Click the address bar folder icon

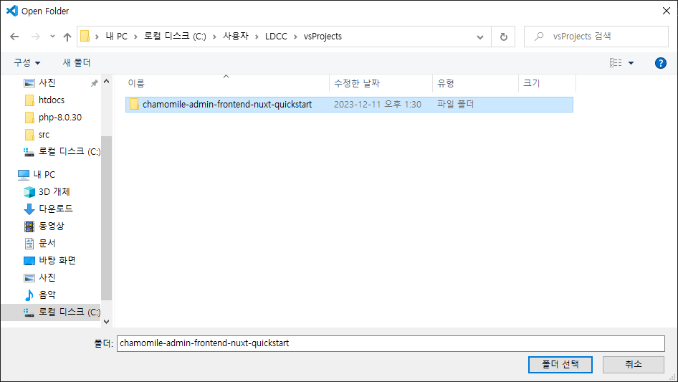[x=85, y=37]
